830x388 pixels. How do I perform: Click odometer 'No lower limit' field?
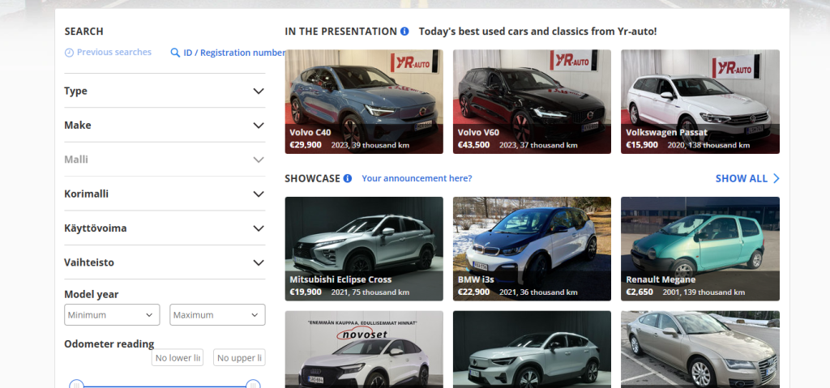[178, 358]
